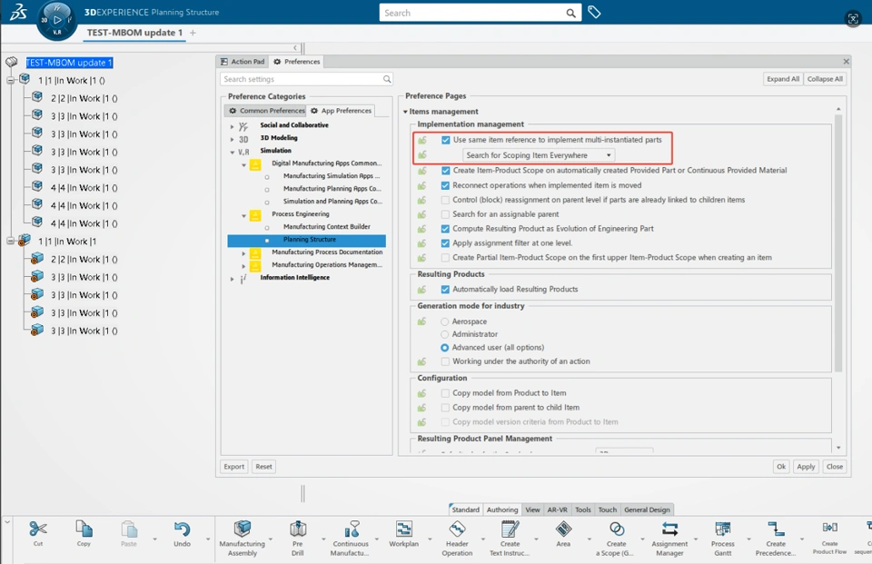This screenshot has height=564, width=872.
Task: Click the lock icon beside Automatically load Resulting Products
Action: 422,289
